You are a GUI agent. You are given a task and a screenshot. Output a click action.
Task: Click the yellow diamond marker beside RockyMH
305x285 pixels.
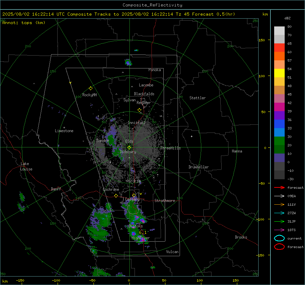click(90, 88)
